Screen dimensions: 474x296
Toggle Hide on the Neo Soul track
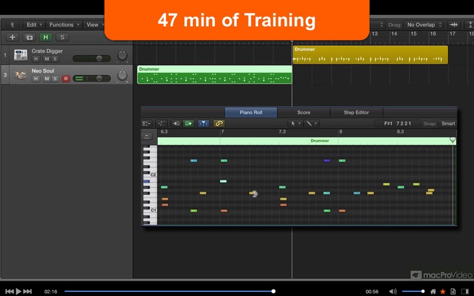point(36,79)
